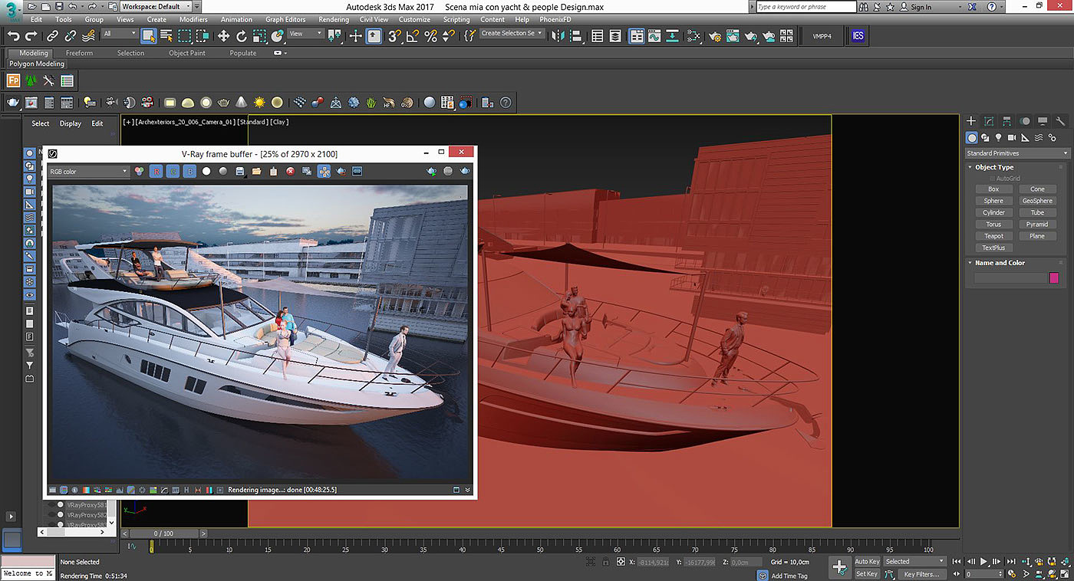Click the Teapot primitive button
Viewport: 1074px width, 581px height.
pyautogui.click(x=993, y=236)
